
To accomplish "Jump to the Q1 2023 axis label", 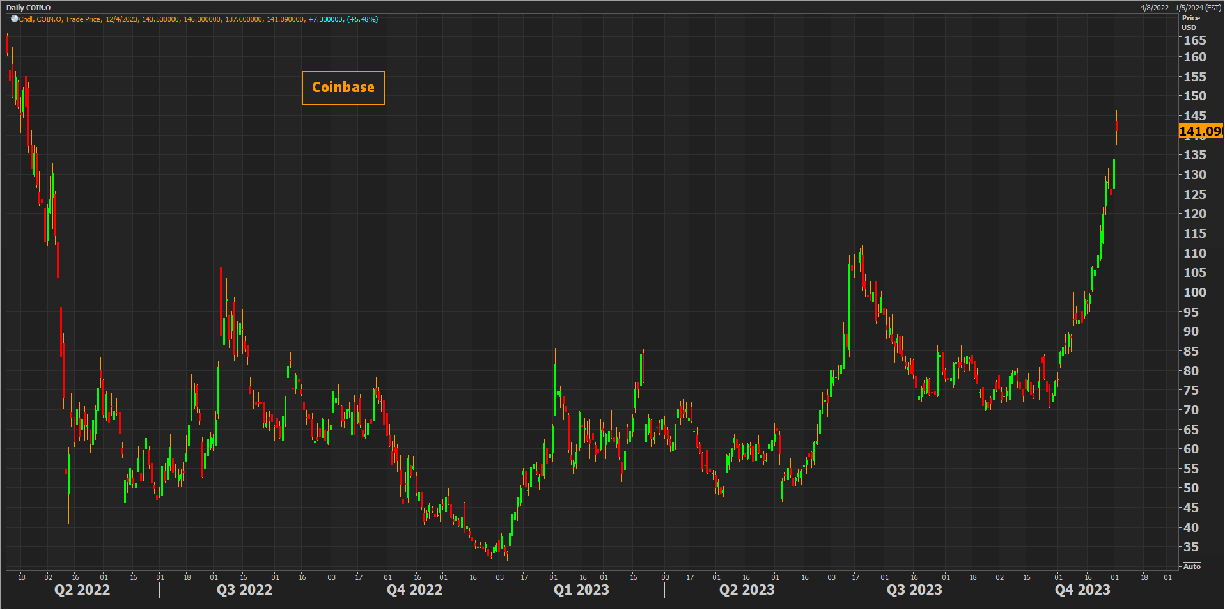I will click(x=581, y=590).
